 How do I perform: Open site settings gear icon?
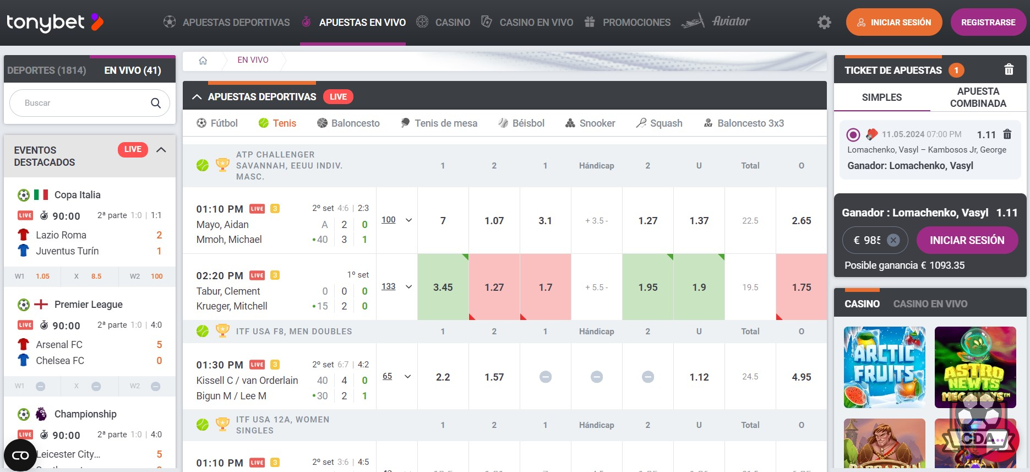(x=824, y=23)
